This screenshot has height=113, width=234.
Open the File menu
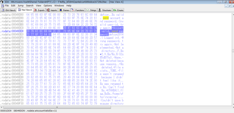[x=7, y=6]
